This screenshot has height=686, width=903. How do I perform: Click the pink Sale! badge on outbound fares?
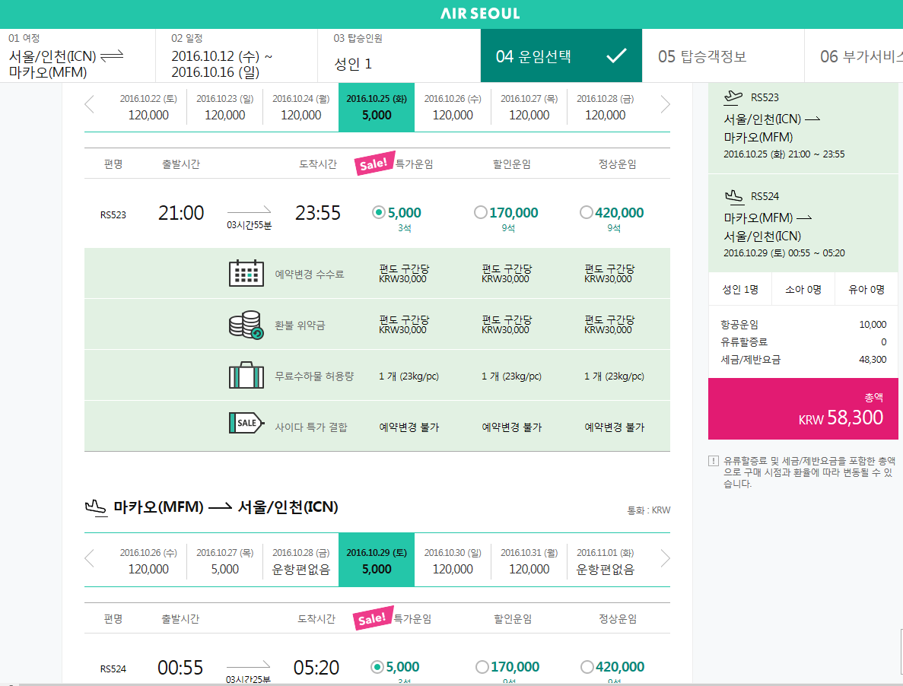click(374, 164)
